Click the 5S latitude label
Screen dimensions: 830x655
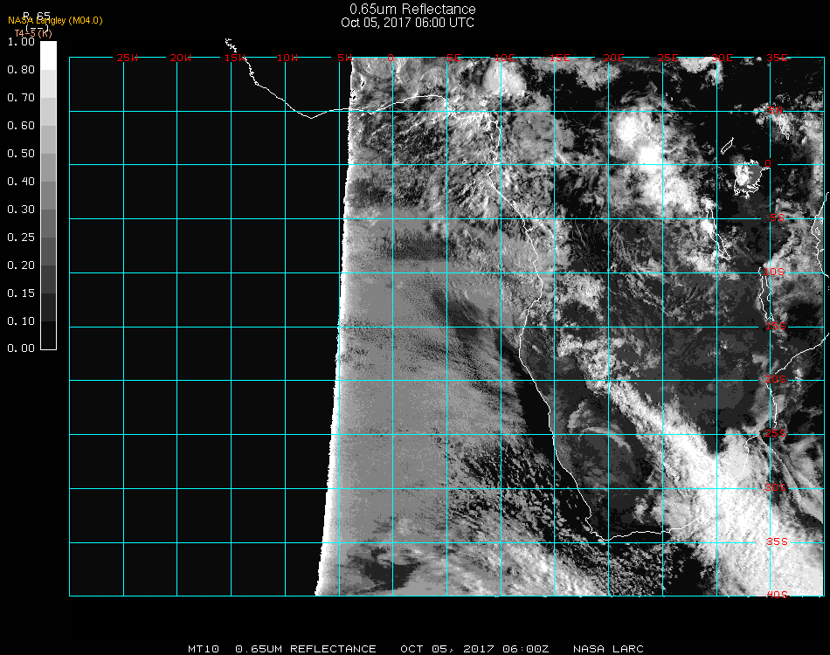pos(777,217)
